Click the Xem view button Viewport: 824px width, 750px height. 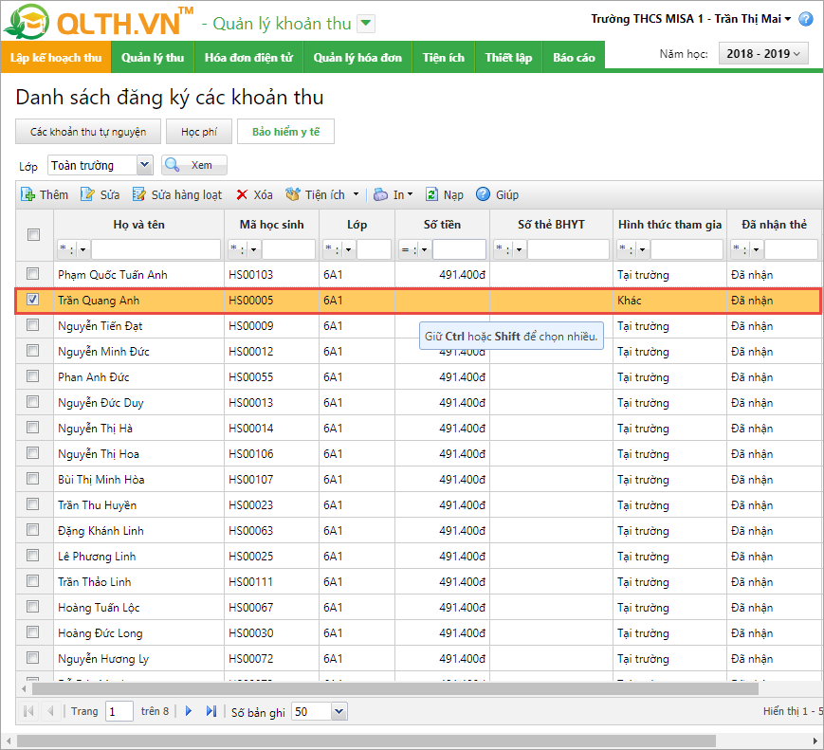click(x=194, y=165)
